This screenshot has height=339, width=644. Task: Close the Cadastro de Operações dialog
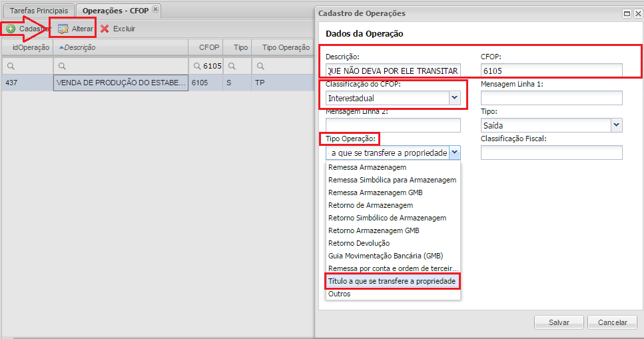coord(638,13)
